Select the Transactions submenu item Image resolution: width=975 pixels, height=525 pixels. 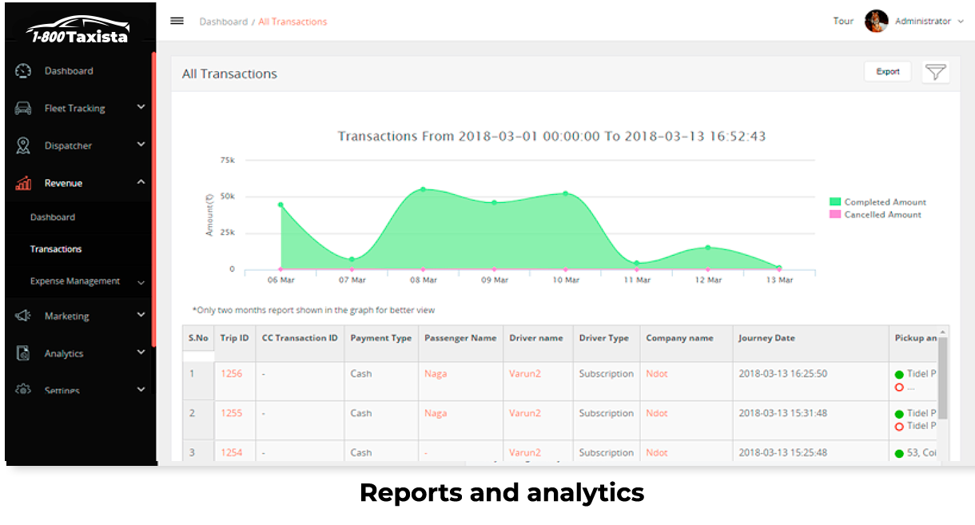(x=56, y=249)
